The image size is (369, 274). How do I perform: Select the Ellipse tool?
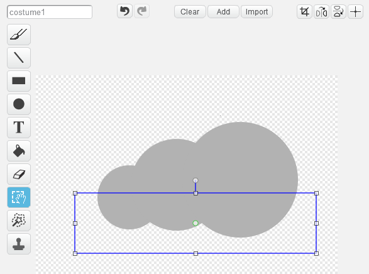pos(19,104)
